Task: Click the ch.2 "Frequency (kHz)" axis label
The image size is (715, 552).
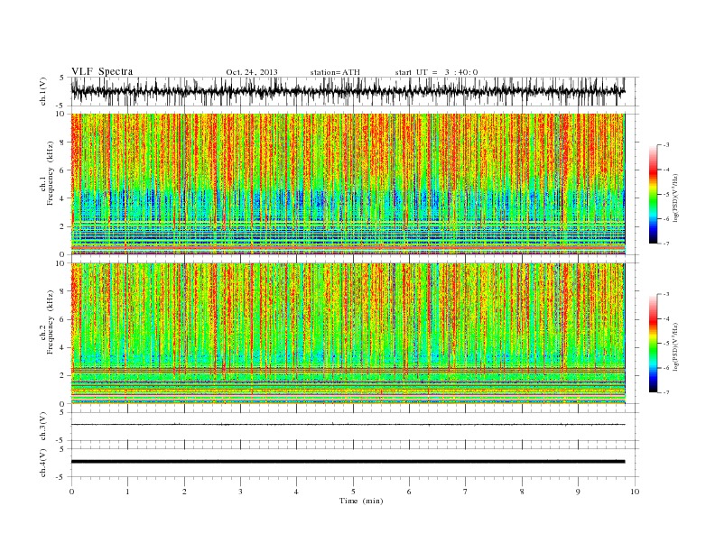Action: (x=51, y=321)
